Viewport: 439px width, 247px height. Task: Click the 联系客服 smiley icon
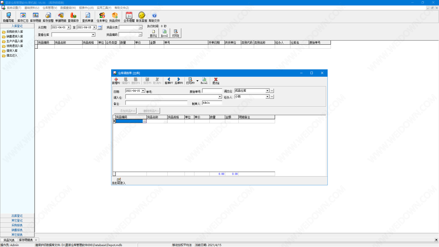click(142, 17)
